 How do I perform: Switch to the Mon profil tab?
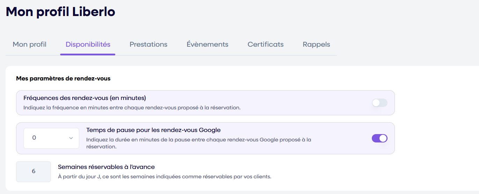30,45
